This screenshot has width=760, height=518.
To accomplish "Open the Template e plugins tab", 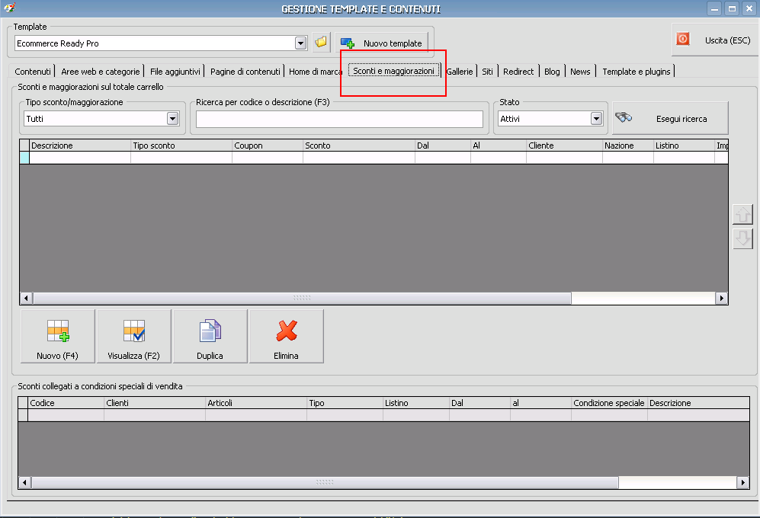I will [637, 72].
